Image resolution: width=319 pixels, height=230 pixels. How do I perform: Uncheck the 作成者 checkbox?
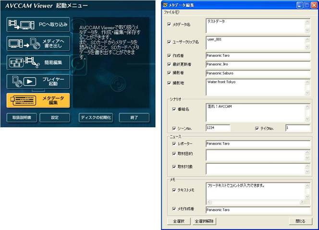click(x=169, y=56)
